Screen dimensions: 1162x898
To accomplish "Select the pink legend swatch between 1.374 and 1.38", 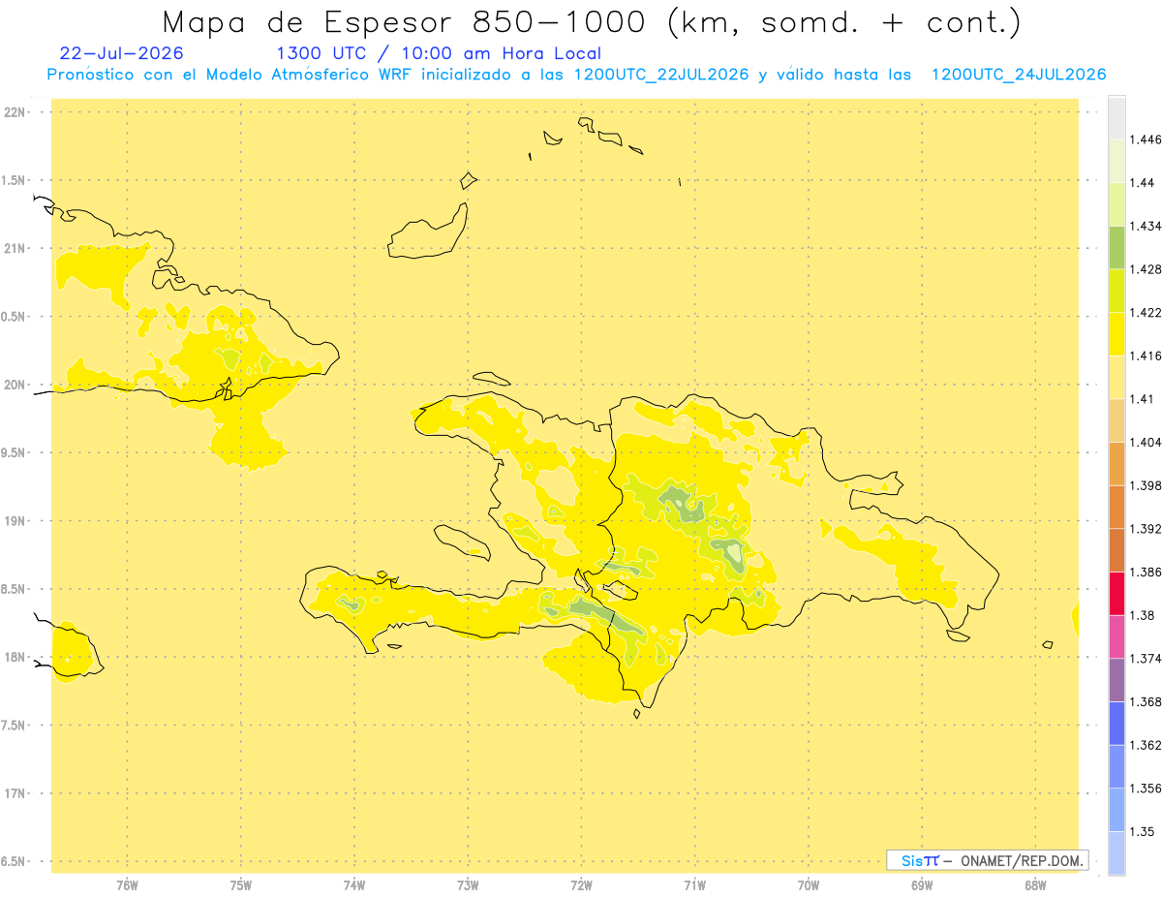I will tap(1116, 636).
